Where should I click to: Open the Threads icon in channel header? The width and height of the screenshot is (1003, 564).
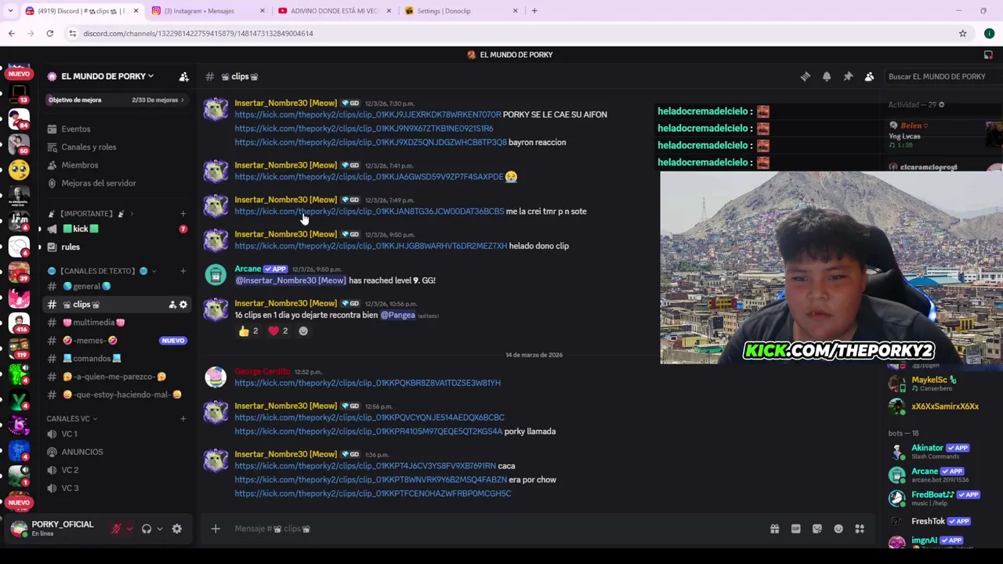pyautogui.click(x=805, y=77)
